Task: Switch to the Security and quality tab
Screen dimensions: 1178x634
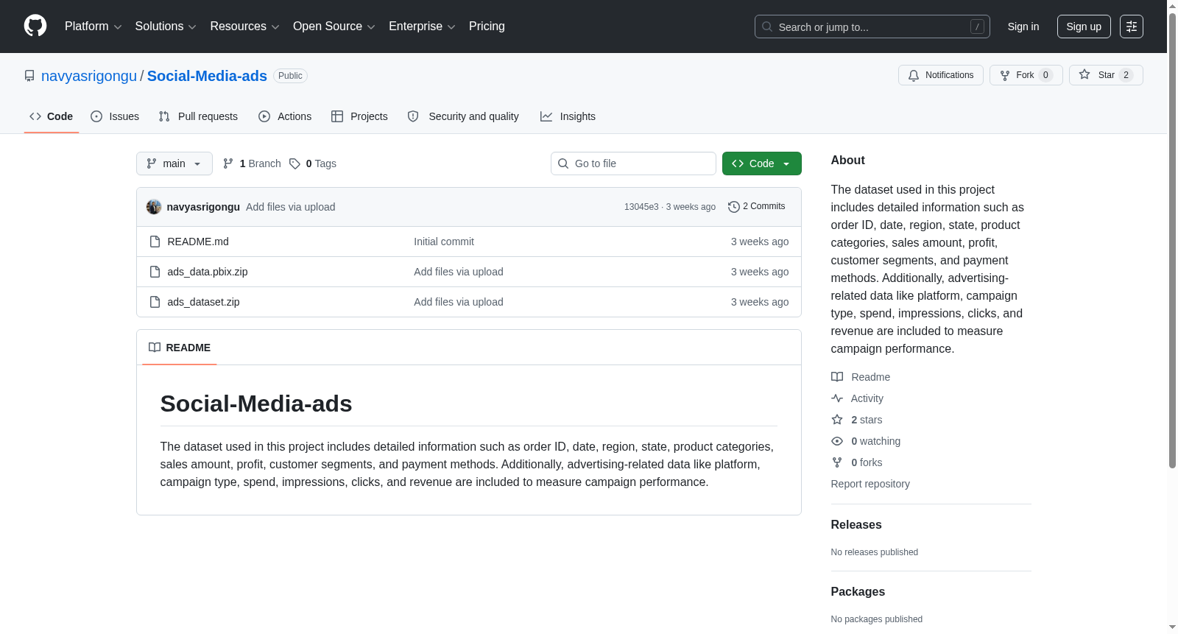Action: click(x=463, y=116)
